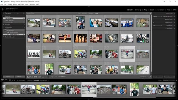Open the toolbar content dropdown arrow
This screenshot has height=100, width=178.
(150, 77)
